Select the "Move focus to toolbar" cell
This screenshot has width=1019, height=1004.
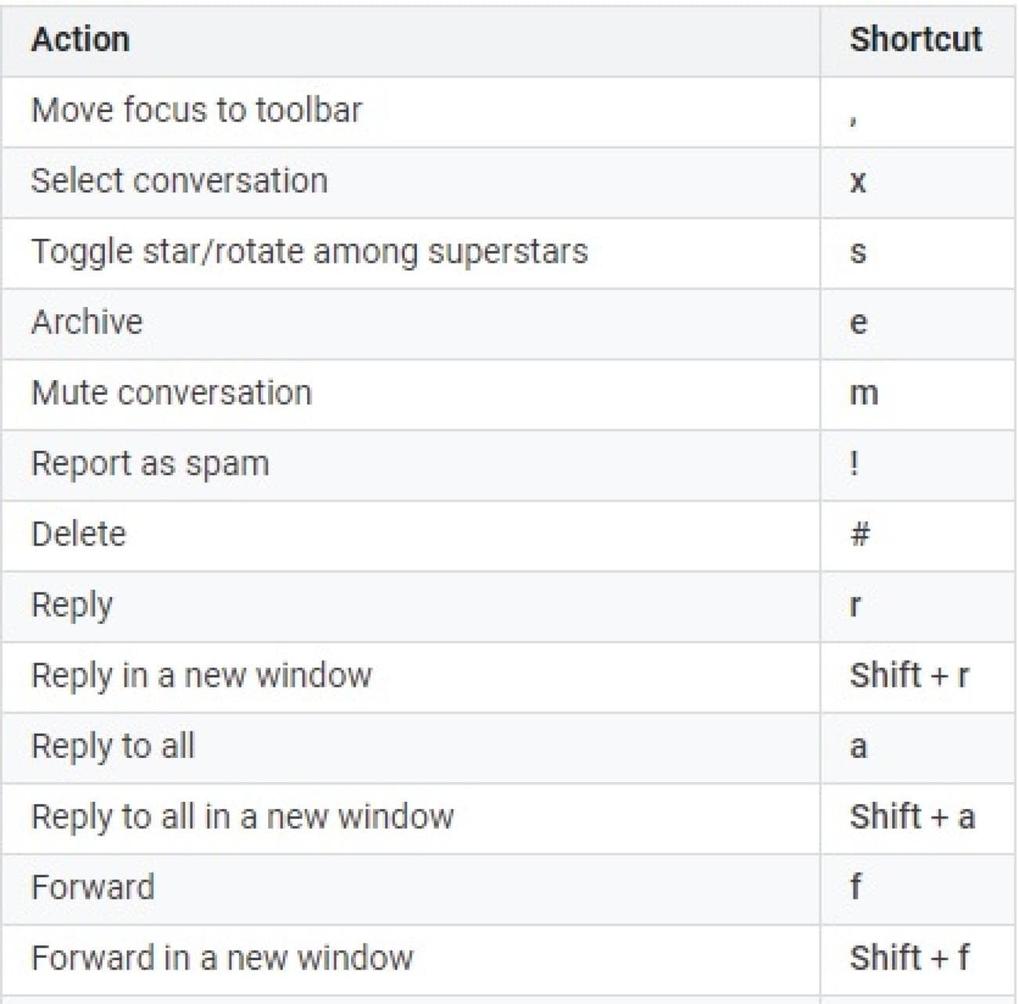pyautogui.click(x=196, y=111)
